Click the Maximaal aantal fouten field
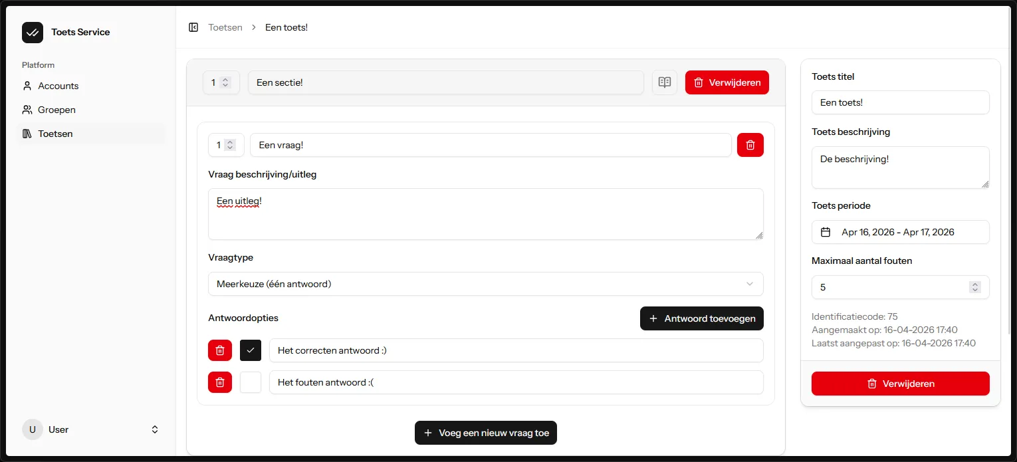The height and width of the screenshot is (462, 1017). pyautogui.click(x=901, y=287)
